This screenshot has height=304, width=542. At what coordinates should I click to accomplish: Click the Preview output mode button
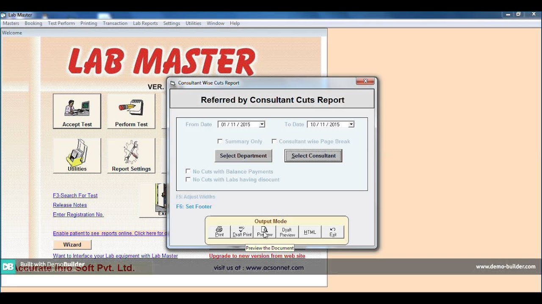coord(265,232)
